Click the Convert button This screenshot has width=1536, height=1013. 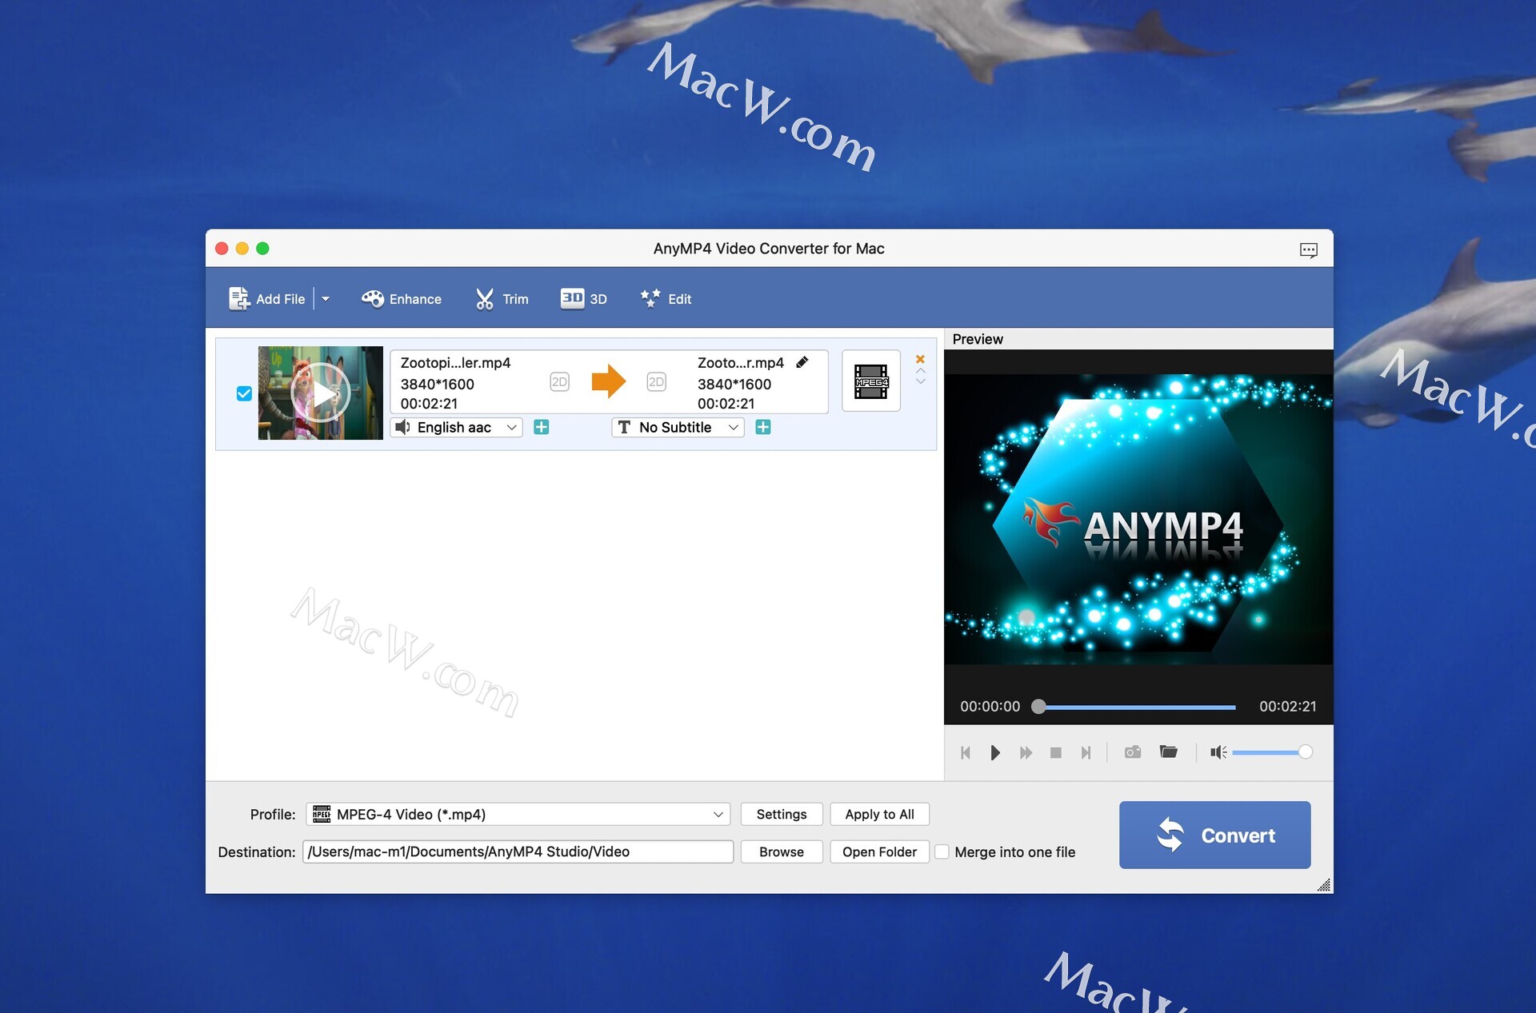[x=1214, y=836]
